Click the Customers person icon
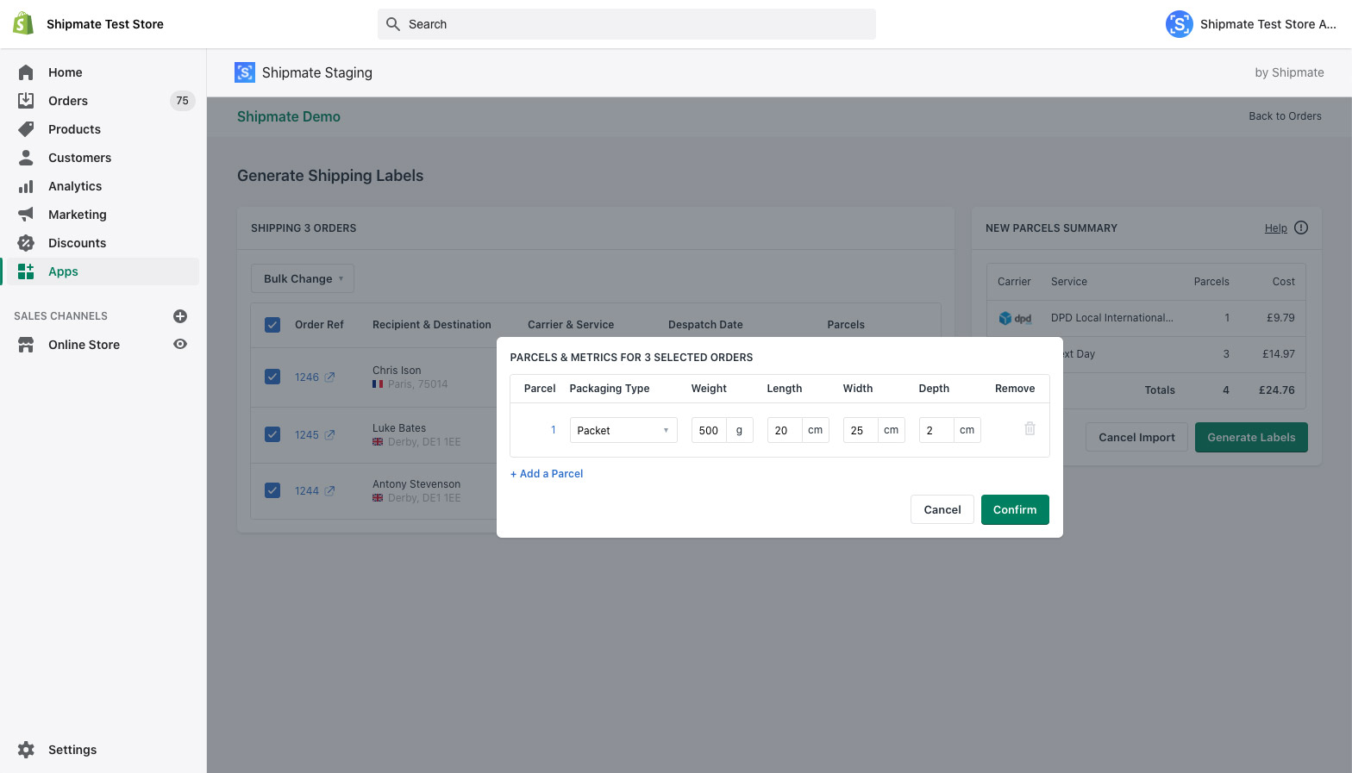 click(x=26, y=158)
